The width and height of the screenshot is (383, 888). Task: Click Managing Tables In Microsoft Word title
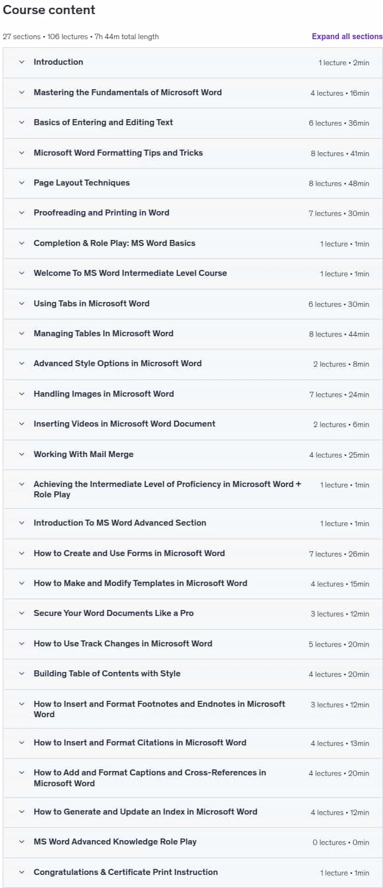pyautogui.click(x=103, y=334)
